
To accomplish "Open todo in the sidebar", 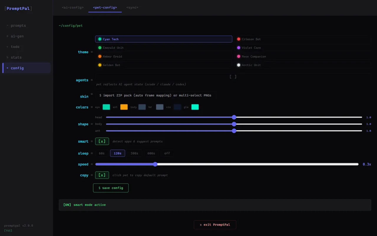I will click(x=27, y=47).
